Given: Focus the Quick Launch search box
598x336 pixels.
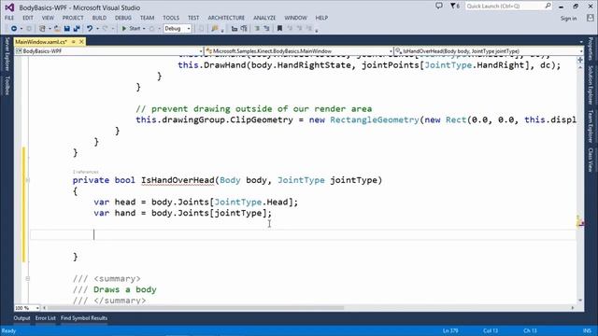Looking at the screenshot, I should (x=508, y=7).
